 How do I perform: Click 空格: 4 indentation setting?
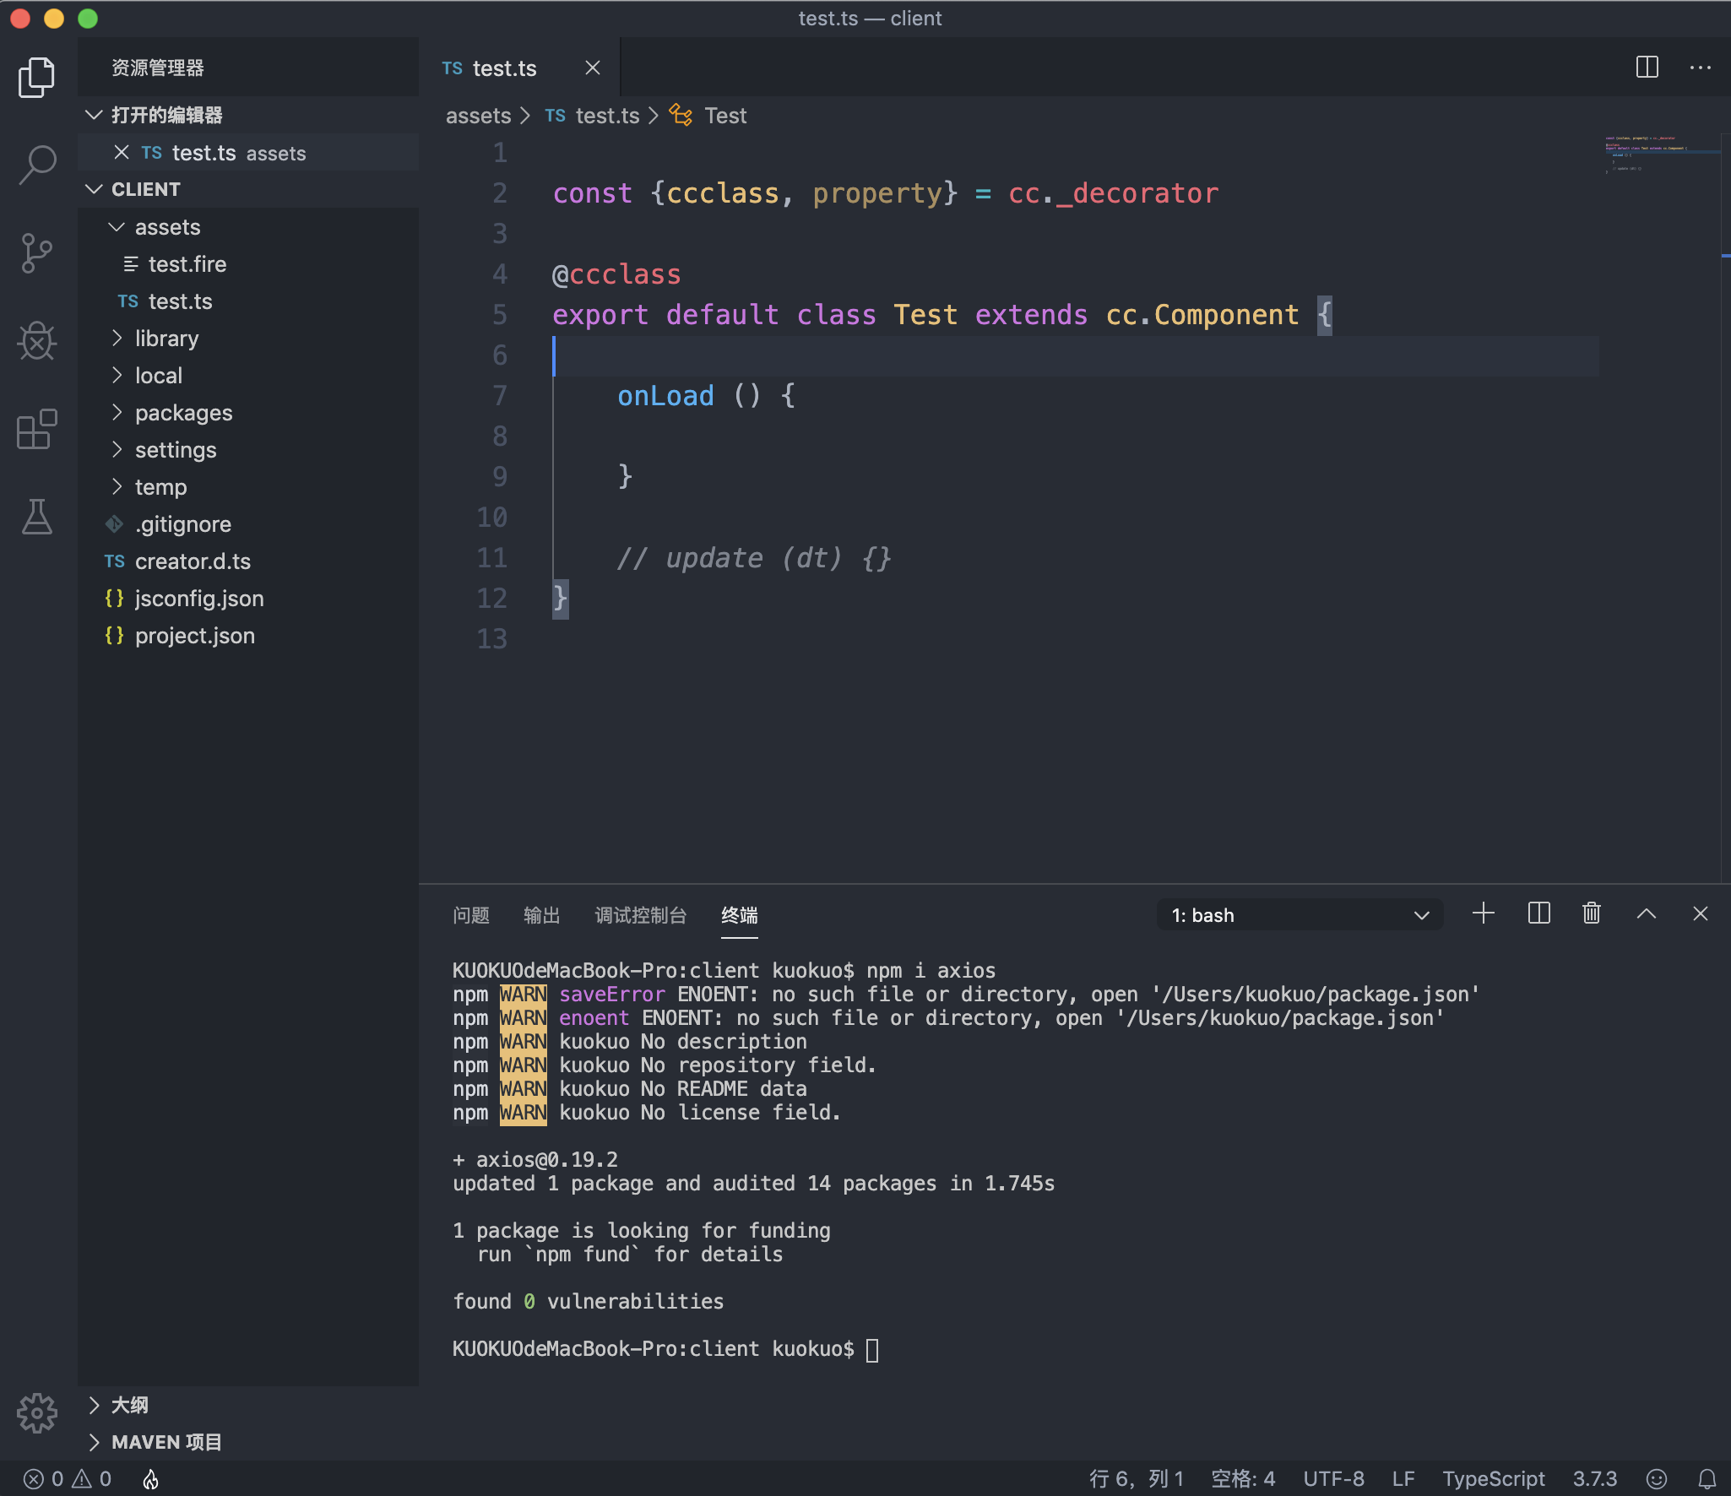click(x=1243, y=1479)
